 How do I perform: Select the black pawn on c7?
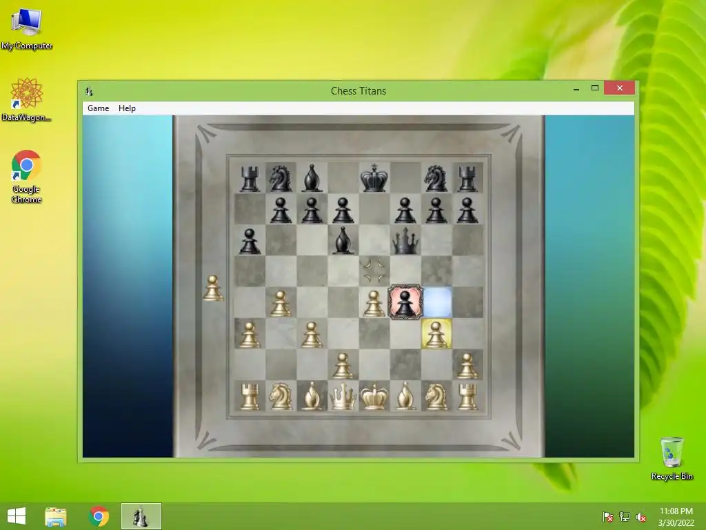coord(312,210)
